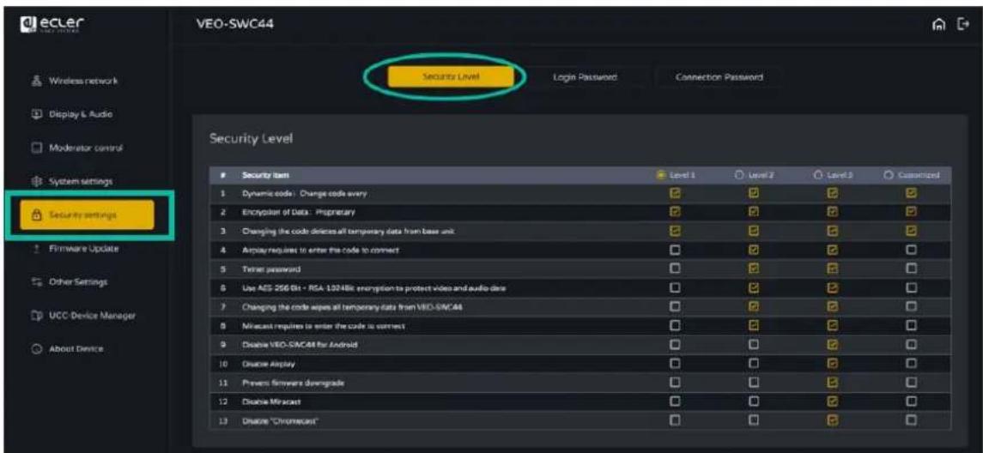Select the Level 2 security radio button
The width and height of the screenshot is (983, 453).
pos(740,176)
